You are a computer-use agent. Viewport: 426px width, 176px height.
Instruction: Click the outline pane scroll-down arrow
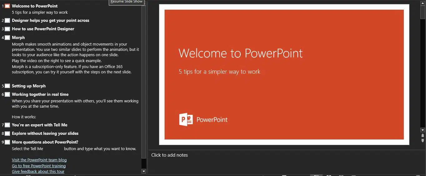click(x=144, y=171)
